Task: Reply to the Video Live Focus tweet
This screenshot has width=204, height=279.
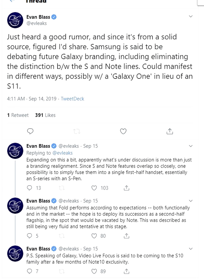Action: 29,271
